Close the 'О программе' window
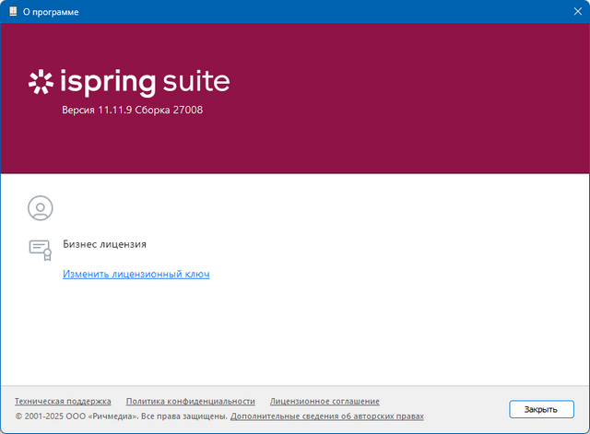Viewport: 590px width, 434px height. (x=578, y=12)
